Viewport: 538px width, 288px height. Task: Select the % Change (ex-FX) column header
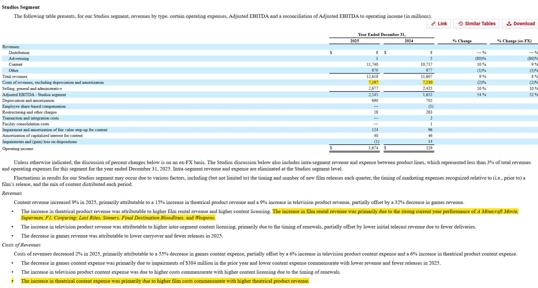(514, 41)
